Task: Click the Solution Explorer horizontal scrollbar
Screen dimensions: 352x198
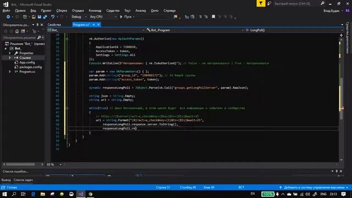Action: click(x=20, y=164)
